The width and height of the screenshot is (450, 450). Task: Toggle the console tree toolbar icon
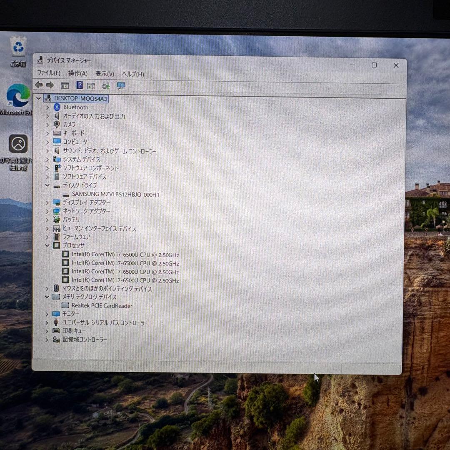coord(65,85)
